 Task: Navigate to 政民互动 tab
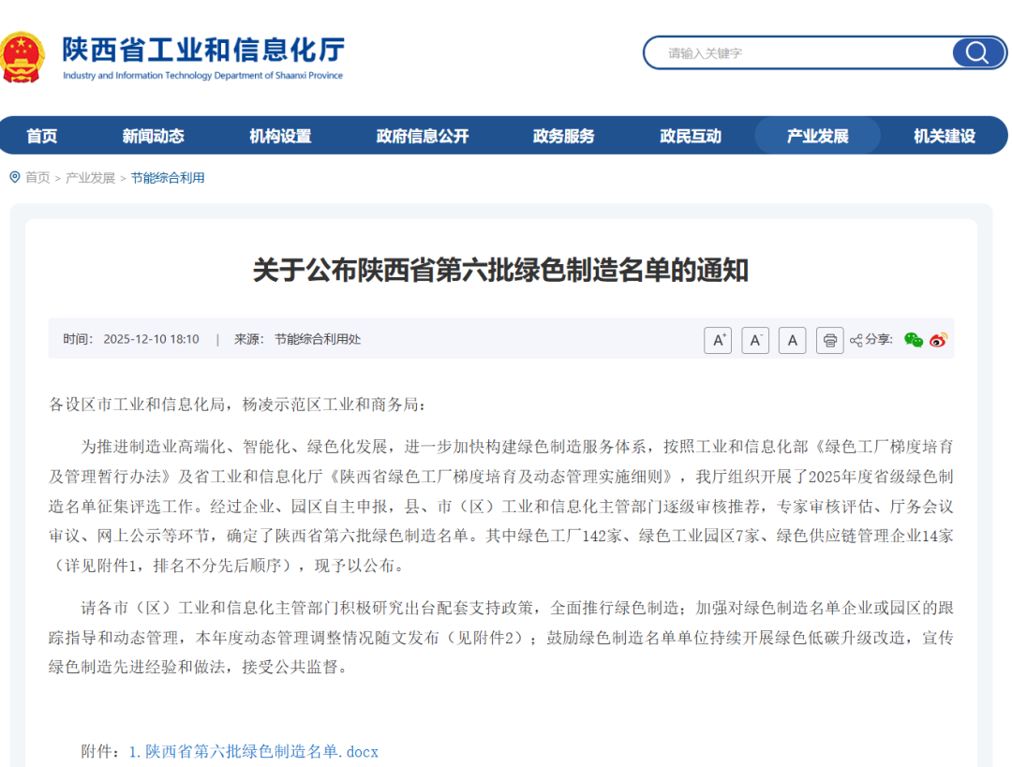(x=691, y=136)
